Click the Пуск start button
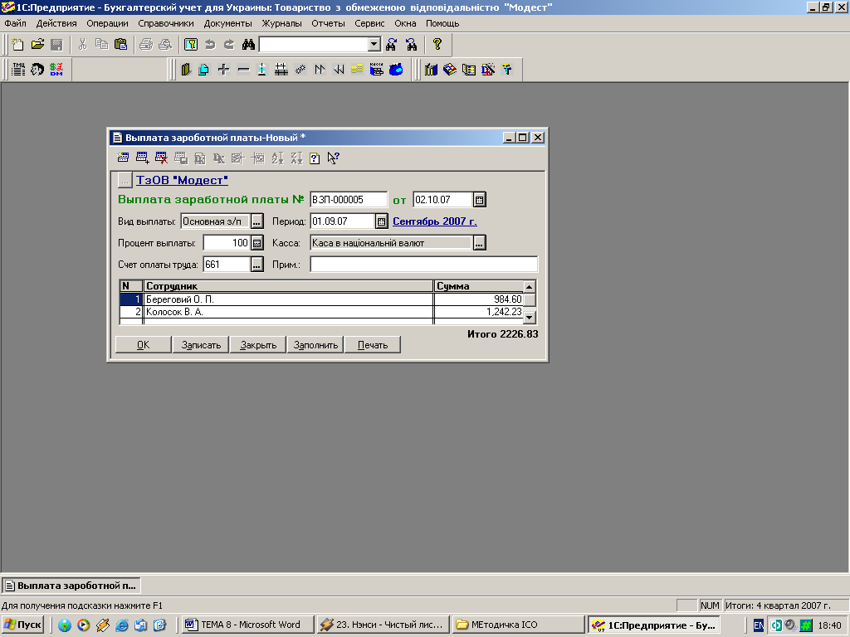 (23, 625)
